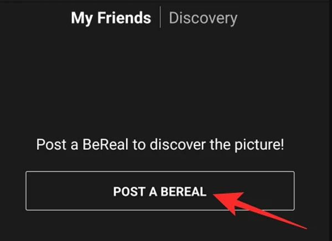
Task: Start posting a BeReal
Action: point(160,191)
